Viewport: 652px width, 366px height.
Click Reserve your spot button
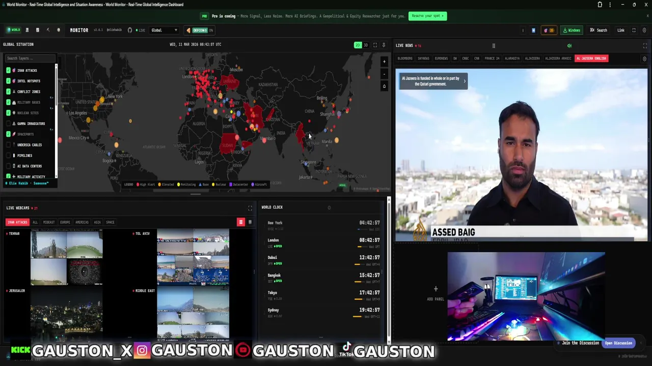point(428,16)
